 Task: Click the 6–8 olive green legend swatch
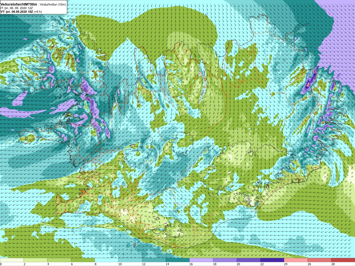(83, 260)
